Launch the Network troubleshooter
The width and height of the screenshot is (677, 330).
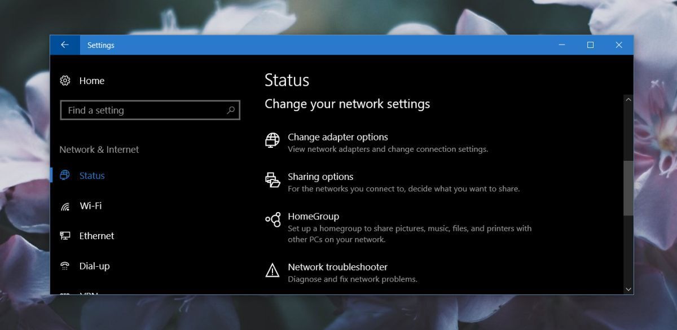(337, 267)
